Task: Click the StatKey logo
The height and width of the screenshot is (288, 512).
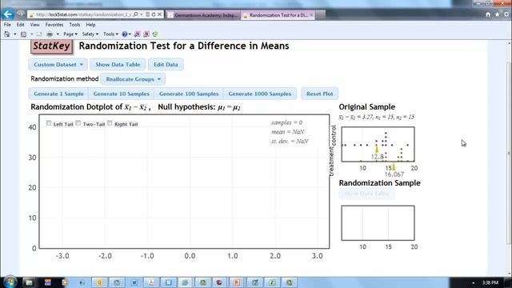Action: (x=51, y=46)
